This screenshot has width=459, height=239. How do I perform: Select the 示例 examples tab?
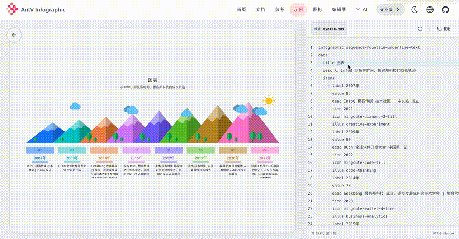pos(298,10)
